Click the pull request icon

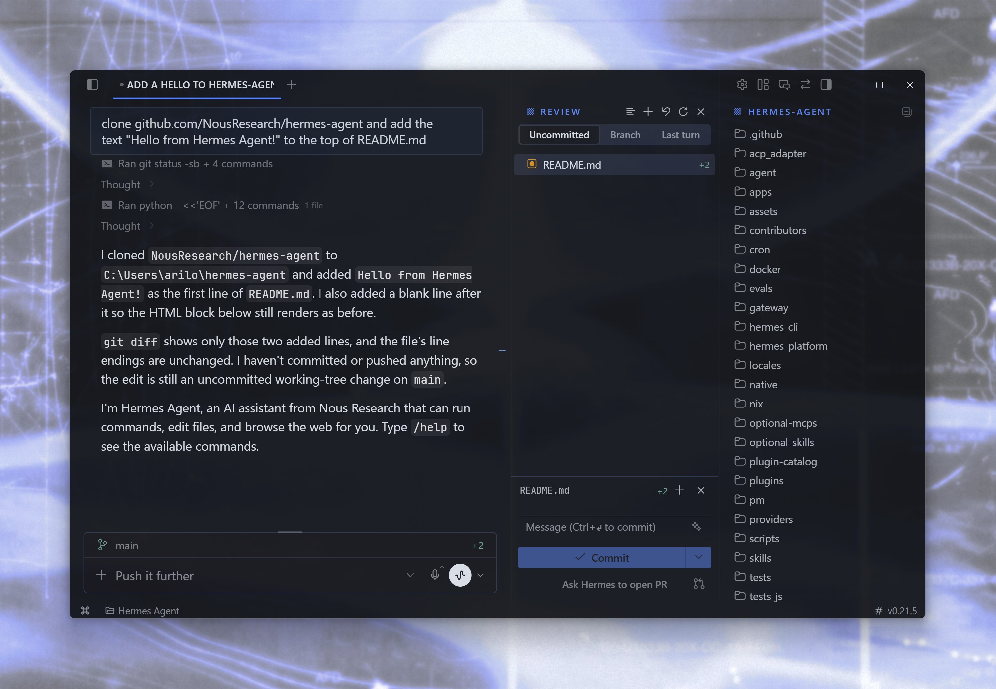(x=699, y=584)
